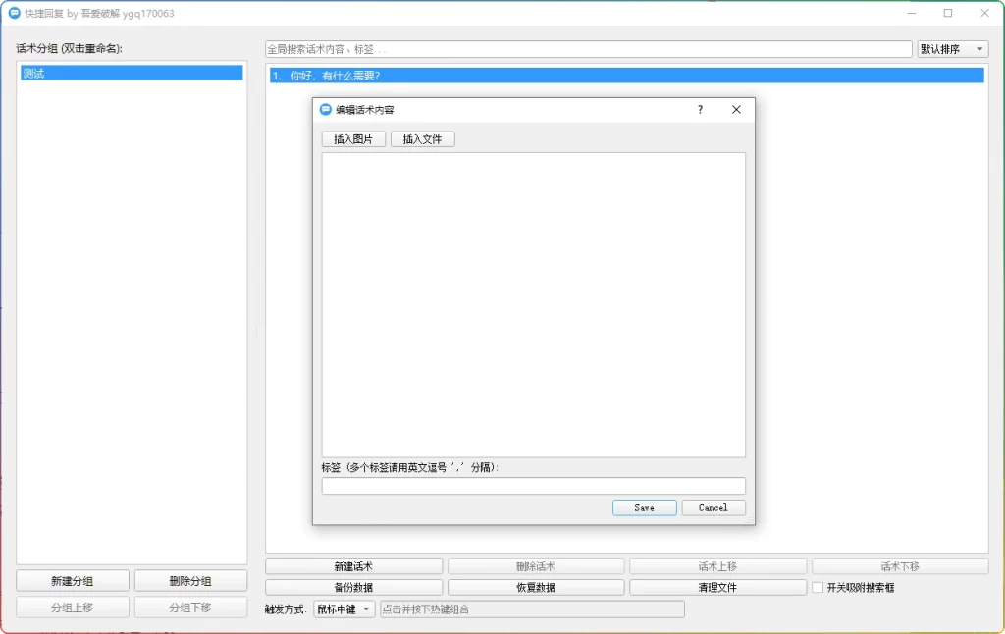The width and height of the screenshot is (1005, 634).
Task: Click the 删除分组 button
Action: 190,580
